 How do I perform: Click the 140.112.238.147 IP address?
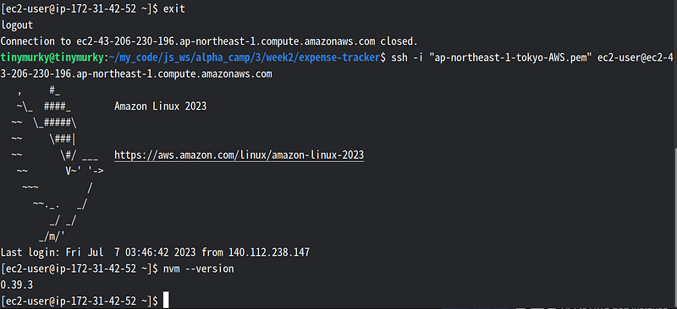click(x=269, y=252)
